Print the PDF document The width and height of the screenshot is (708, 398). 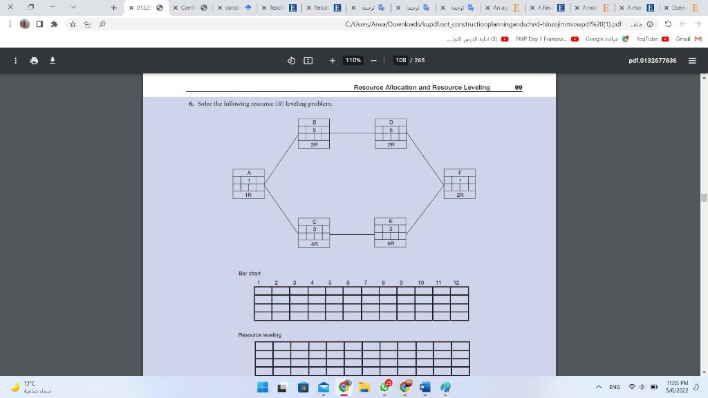point(34,61)
